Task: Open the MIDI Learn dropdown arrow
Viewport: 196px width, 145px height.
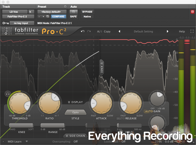Action: click(27, 141)
